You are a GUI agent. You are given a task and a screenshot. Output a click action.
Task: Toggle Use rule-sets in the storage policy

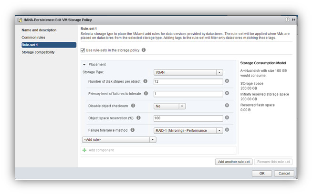[83, 50]
